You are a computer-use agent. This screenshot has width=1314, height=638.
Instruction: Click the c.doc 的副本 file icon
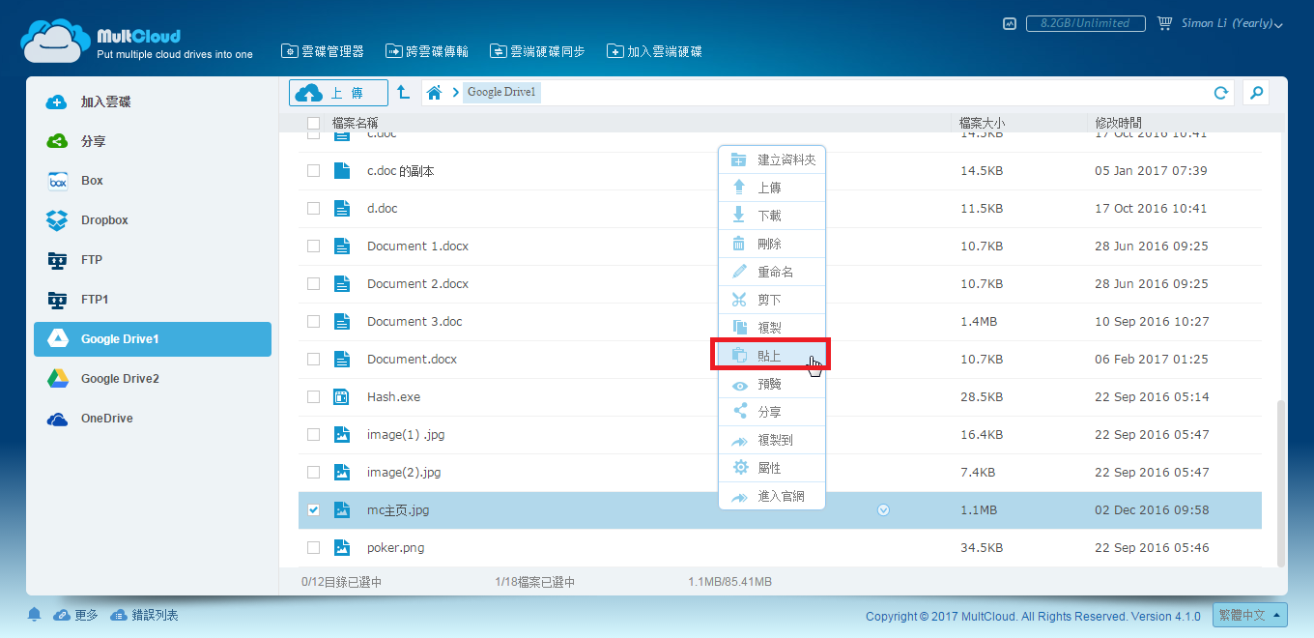click(x=341, y=170)
